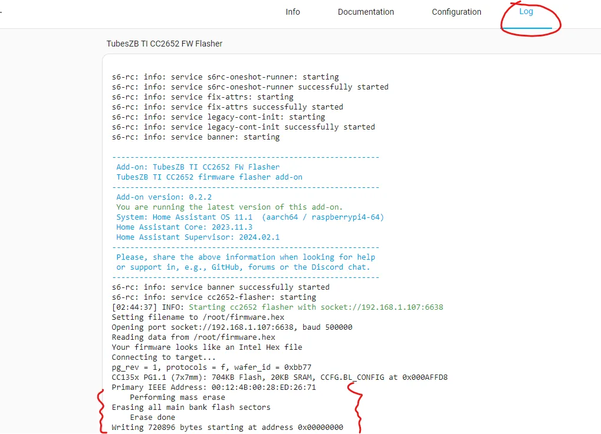Click the 'Add-on version: 0.2.2' log line
Image resolution: width=601 pixels, height=434 pixels.
[164, 197]
